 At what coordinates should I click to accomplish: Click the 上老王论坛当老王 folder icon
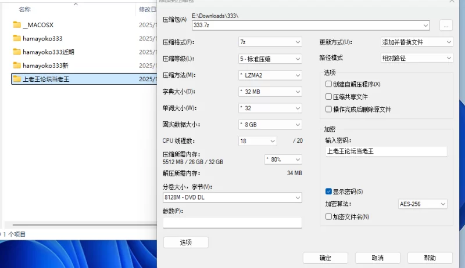pyautogui.click(x=17, y=79)
